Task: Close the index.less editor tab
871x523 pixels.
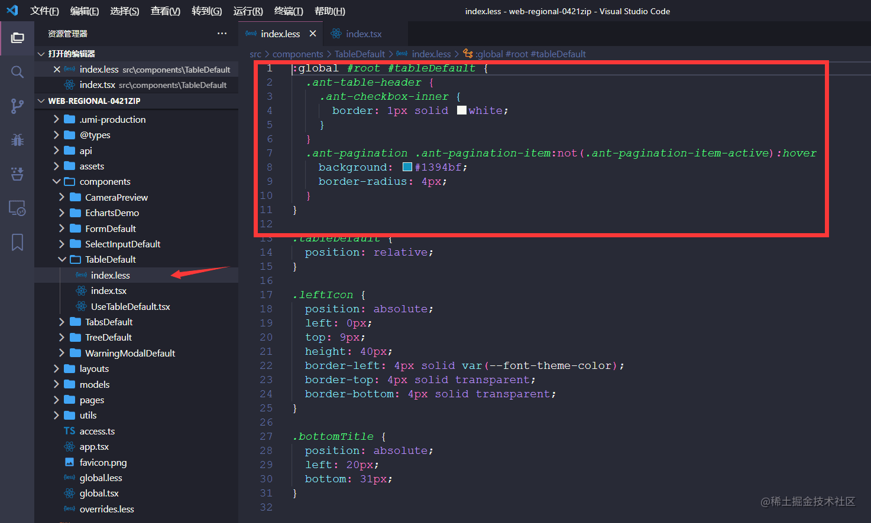Action: (313, 34)
